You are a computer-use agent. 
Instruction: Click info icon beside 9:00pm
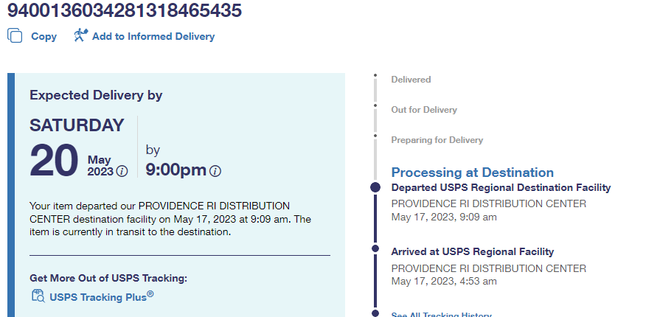[215, 171]
